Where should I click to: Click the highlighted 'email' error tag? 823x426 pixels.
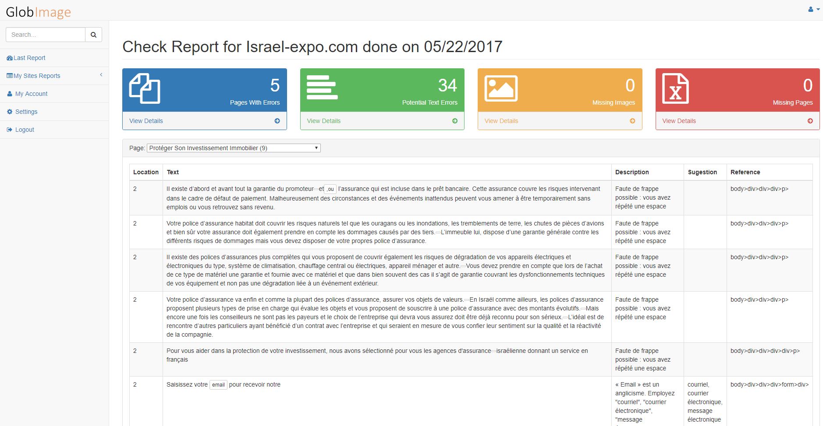tap(218, 385)
